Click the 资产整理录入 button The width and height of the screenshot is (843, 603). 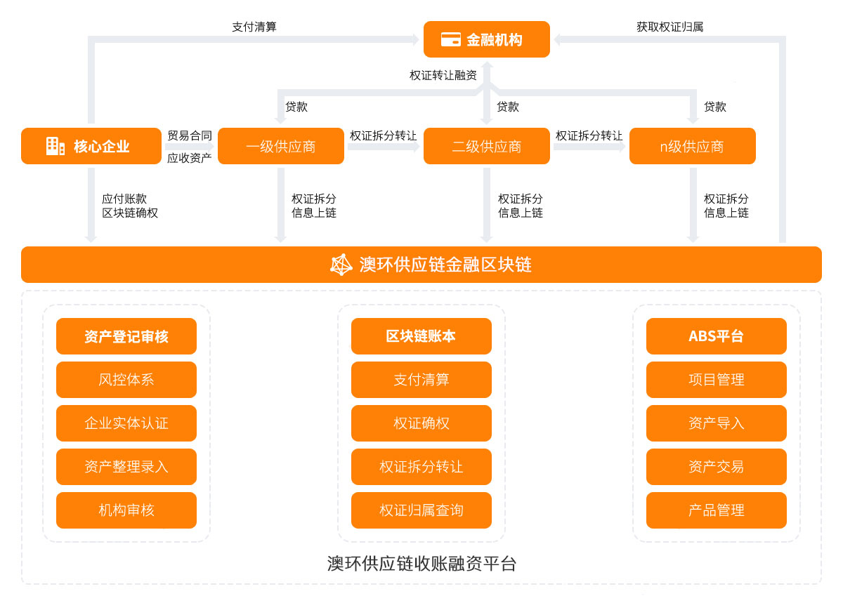pyautogui.click(x=126, y=467)
